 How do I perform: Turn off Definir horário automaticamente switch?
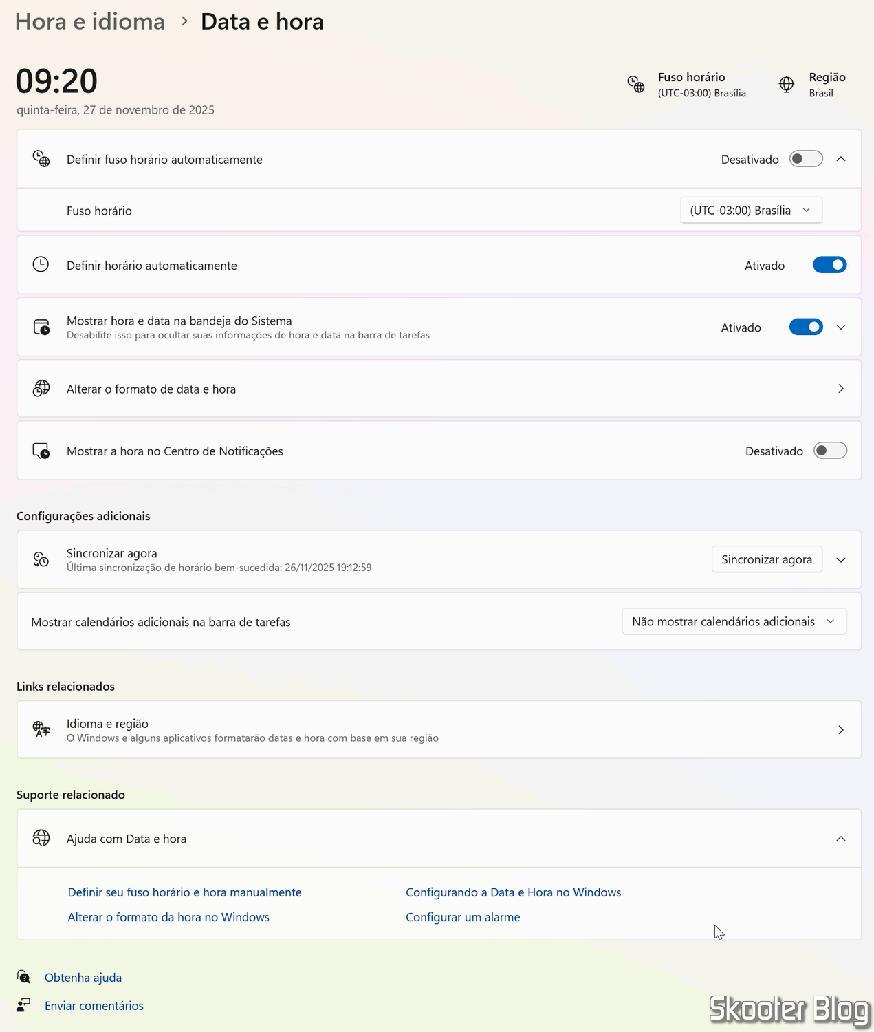tap(829, 265)
